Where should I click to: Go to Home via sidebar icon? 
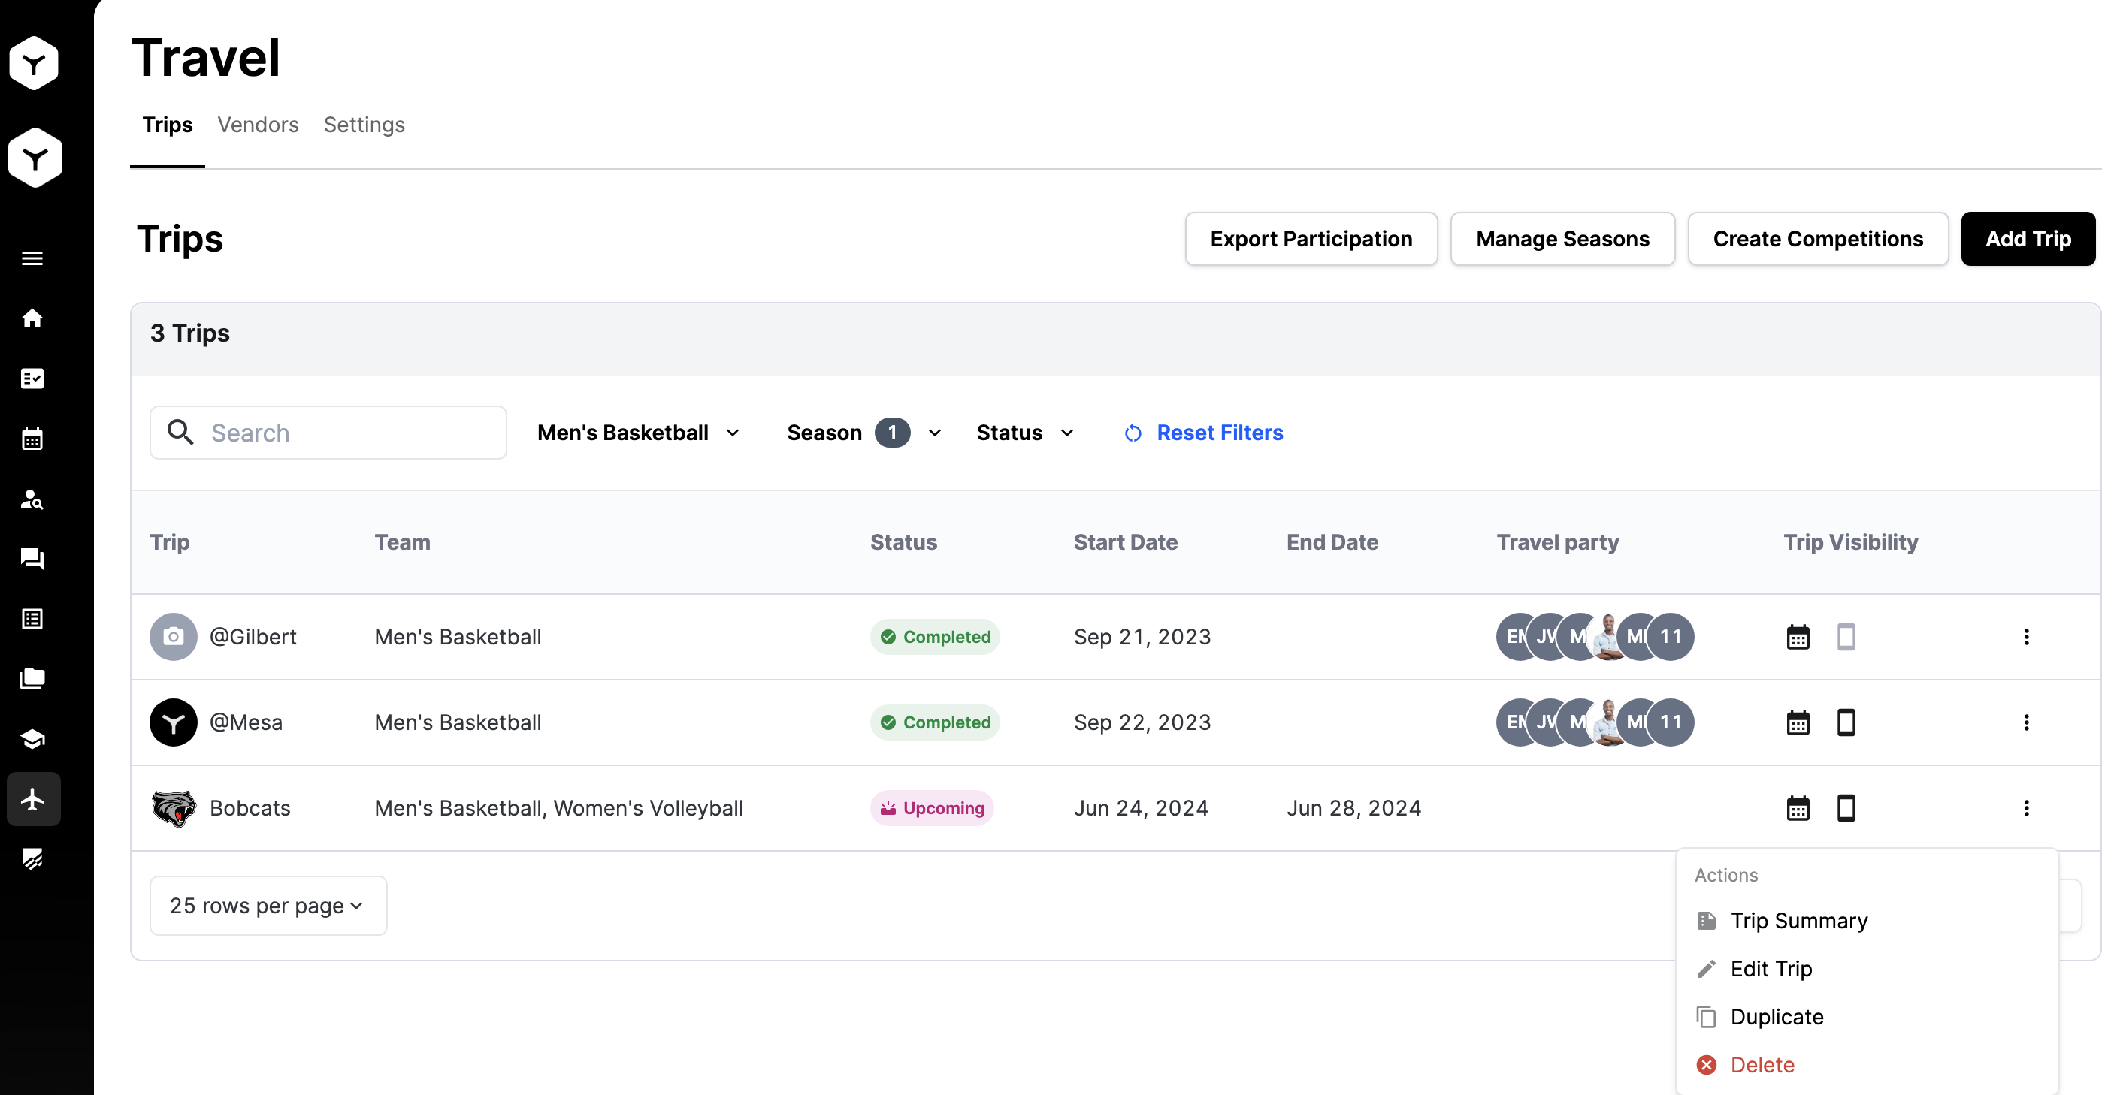pos(32,318)
